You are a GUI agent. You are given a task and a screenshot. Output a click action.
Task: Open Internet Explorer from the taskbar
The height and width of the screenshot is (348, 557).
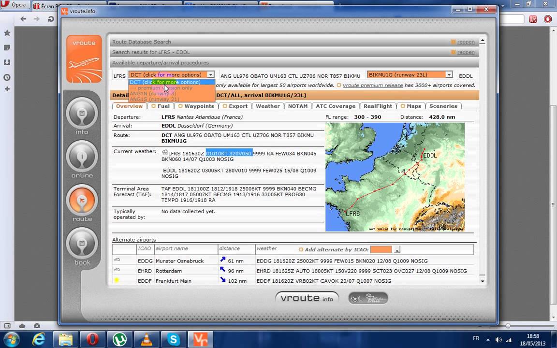click(x=39, y=339)
